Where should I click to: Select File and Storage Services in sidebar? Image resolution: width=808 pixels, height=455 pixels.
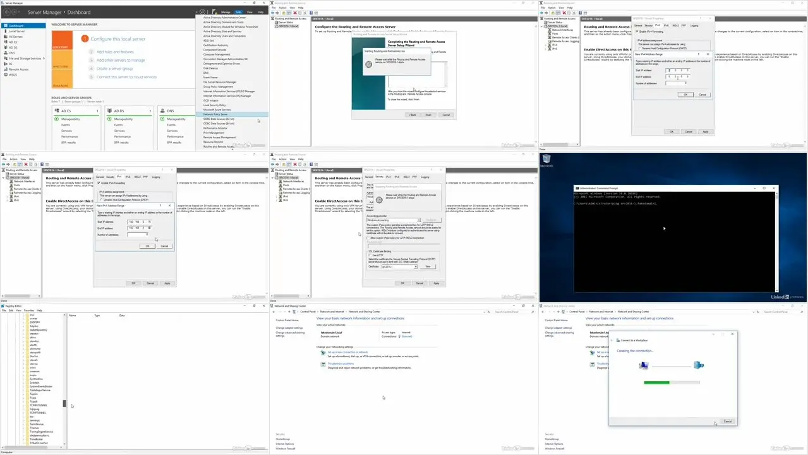pos(23,58)
